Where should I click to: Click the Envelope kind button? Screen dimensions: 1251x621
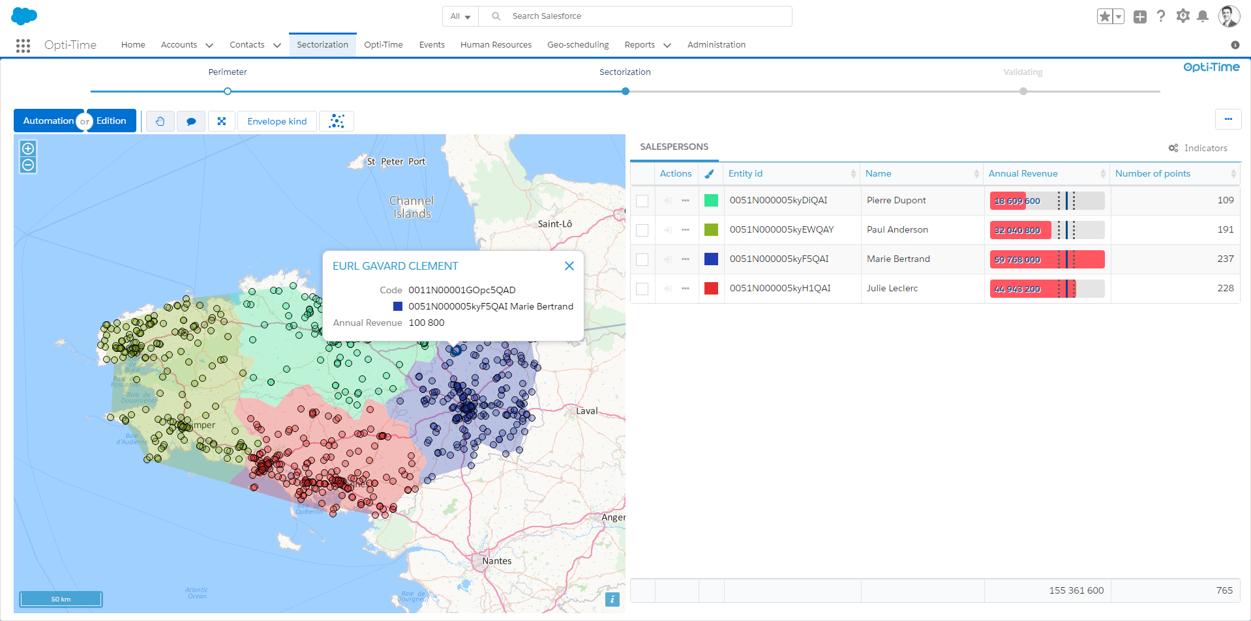coord(277,121)
